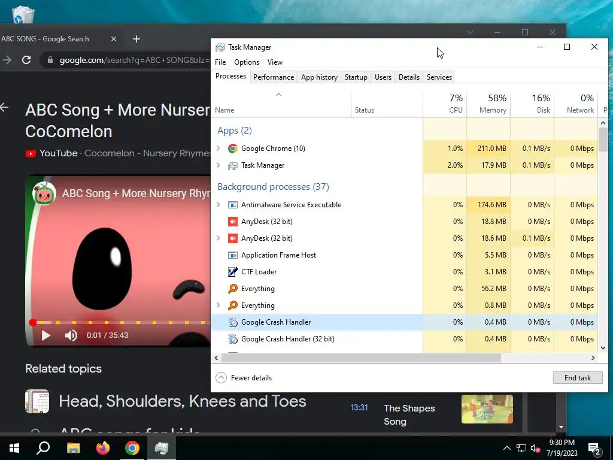Viewport: 613px width, 460px height.
Task: Open the Chrome tab search dropdown
Action: [470, 32]
